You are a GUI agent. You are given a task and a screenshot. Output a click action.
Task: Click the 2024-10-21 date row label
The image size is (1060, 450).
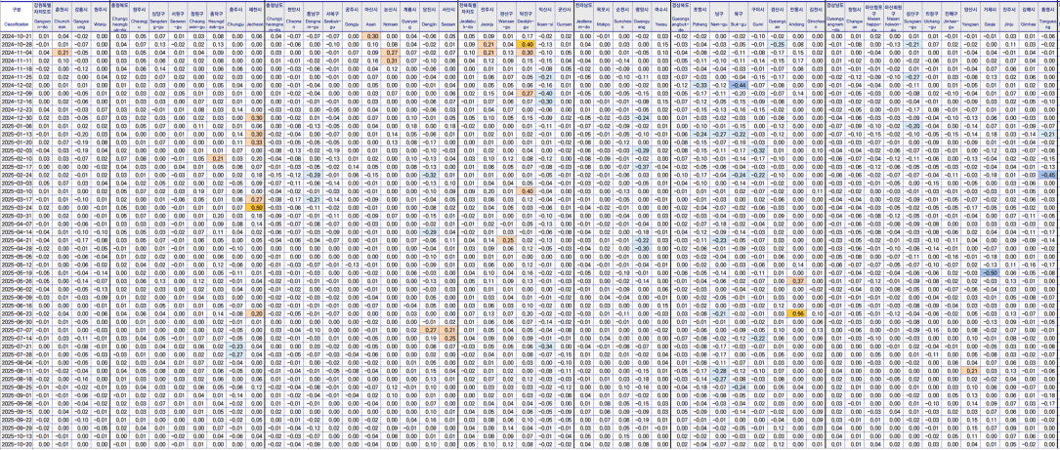pos(16,35)
